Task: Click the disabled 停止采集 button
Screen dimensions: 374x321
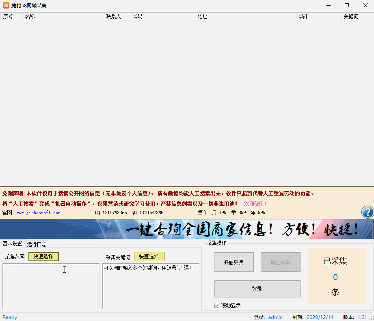Action: point(280,262)
